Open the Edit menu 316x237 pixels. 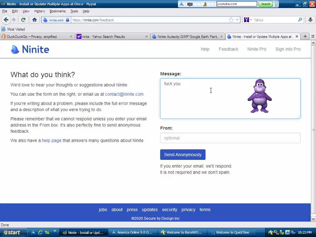pyautogui.click(x=15, y=11)
